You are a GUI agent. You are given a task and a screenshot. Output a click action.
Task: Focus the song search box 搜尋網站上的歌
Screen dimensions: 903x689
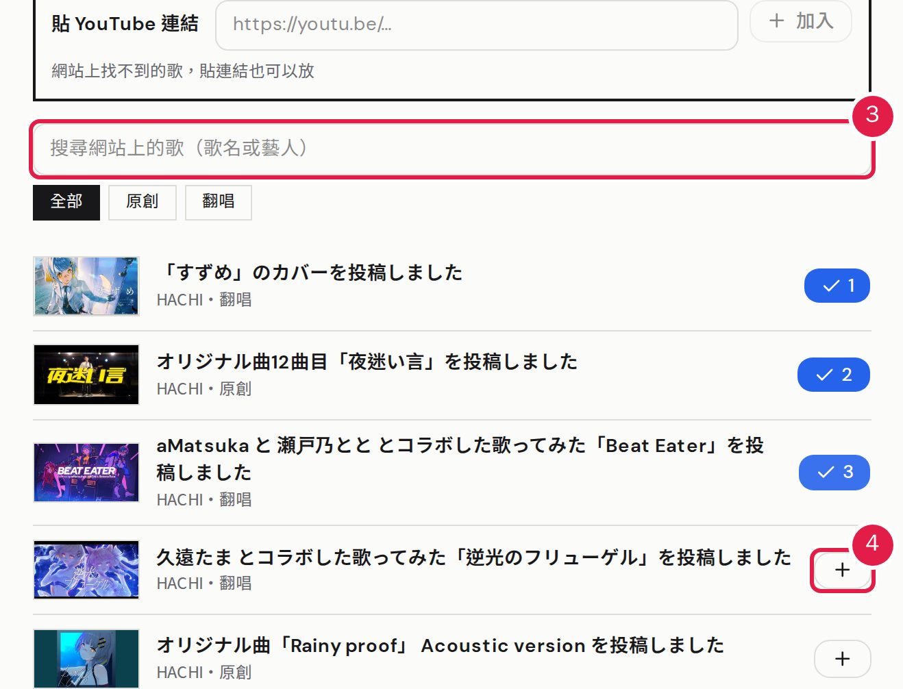(x=452, y=149)
